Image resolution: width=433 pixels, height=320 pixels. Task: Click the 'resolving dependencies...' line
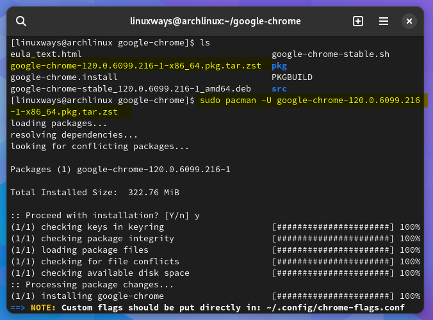pyautogui.click(x=74, y=135)
